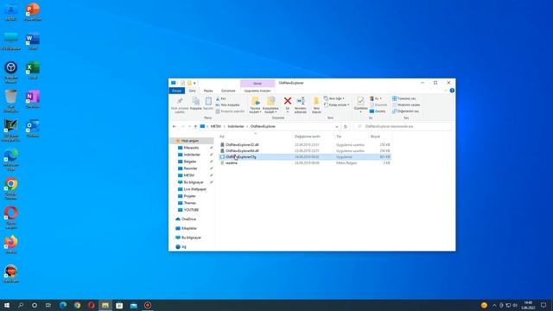Open the Kopyalama hedefi (Copy to) dropdown
Screen dimensions: 553x311
270,105
